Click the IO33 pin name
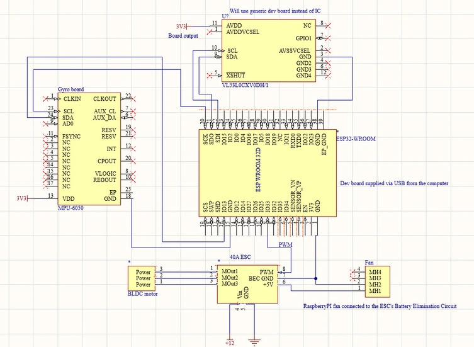 [x=268, y=207]
